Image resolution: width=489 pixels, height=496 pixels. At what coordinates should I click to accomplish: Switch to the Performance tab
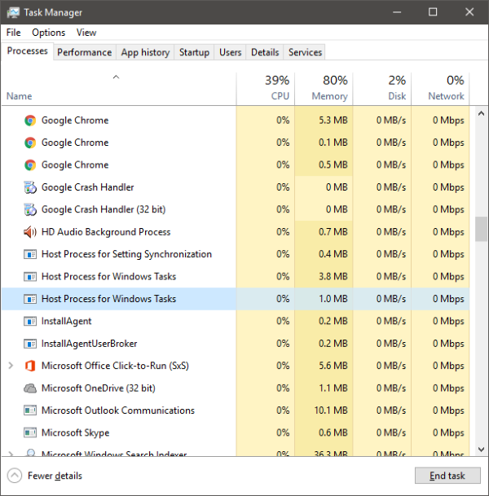coord(84,52)
